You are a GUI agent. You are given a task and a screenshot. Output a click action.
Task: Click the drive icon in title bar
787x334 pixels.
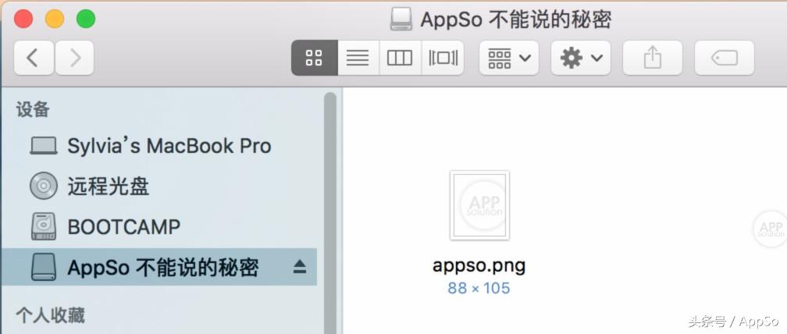[401, 20]
